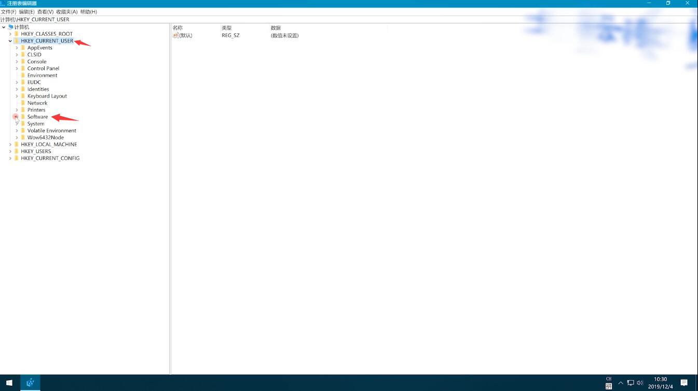Open the network tray icon

coord(631,383)
